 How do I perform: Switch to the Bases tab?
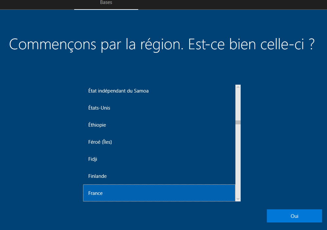pyautogui.click(x=106, y=3)
